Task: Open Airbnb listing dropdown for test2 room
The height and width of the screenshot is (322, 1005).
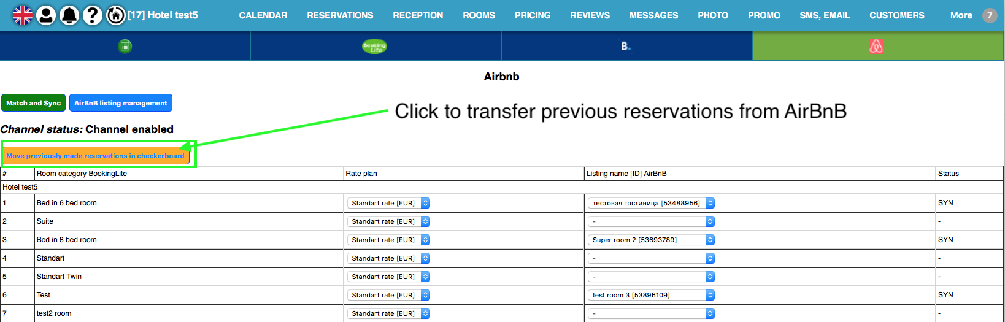Action: click(x=651, y=313)
